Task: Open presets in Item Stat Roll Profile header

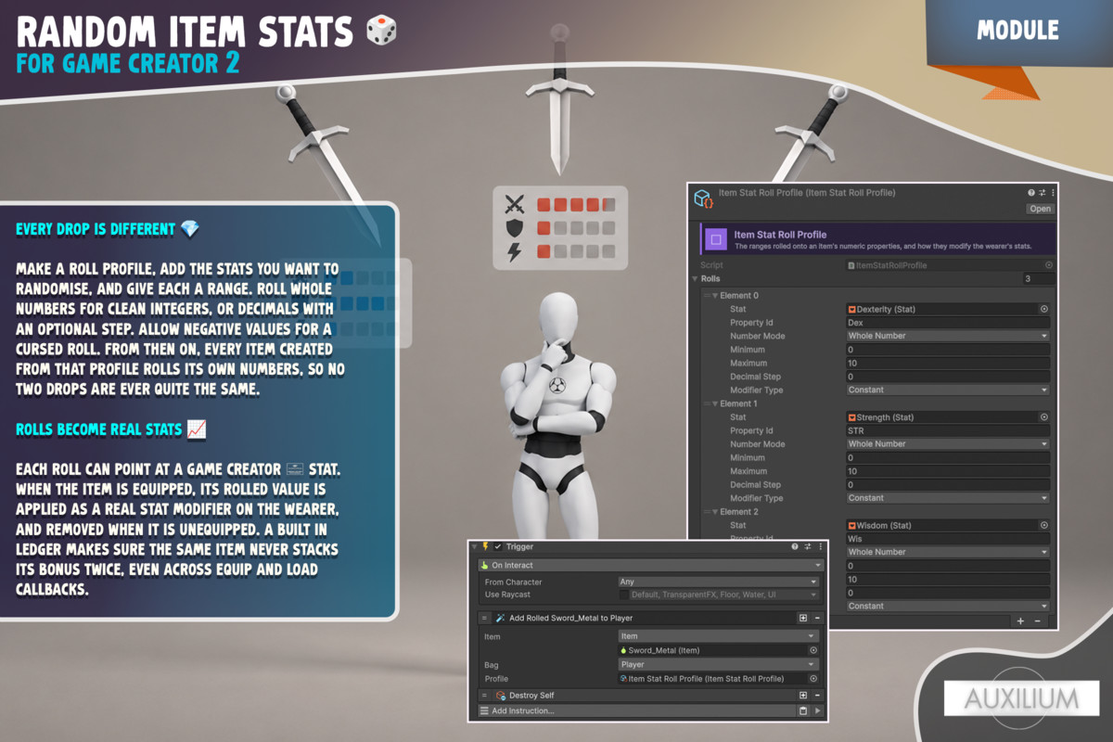Action: click(x=1042, y=193)
